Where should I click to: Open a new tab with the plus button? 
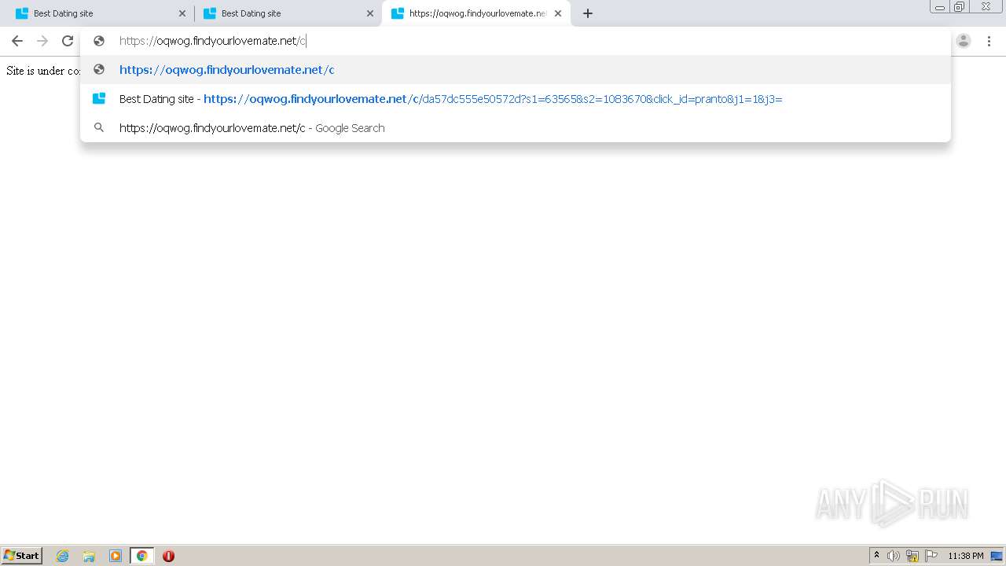[x=588, y=13]
